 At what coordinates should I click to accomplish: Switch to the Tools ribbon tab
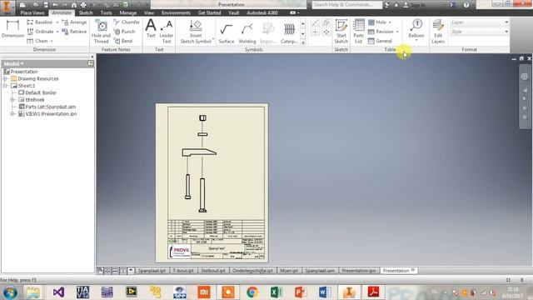[x=106, y=12]
